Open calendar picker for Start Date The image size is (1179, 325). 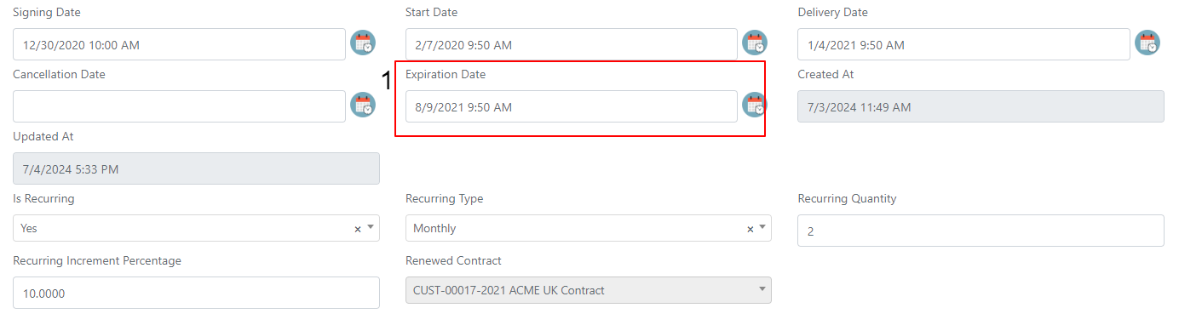pos(756,43)
